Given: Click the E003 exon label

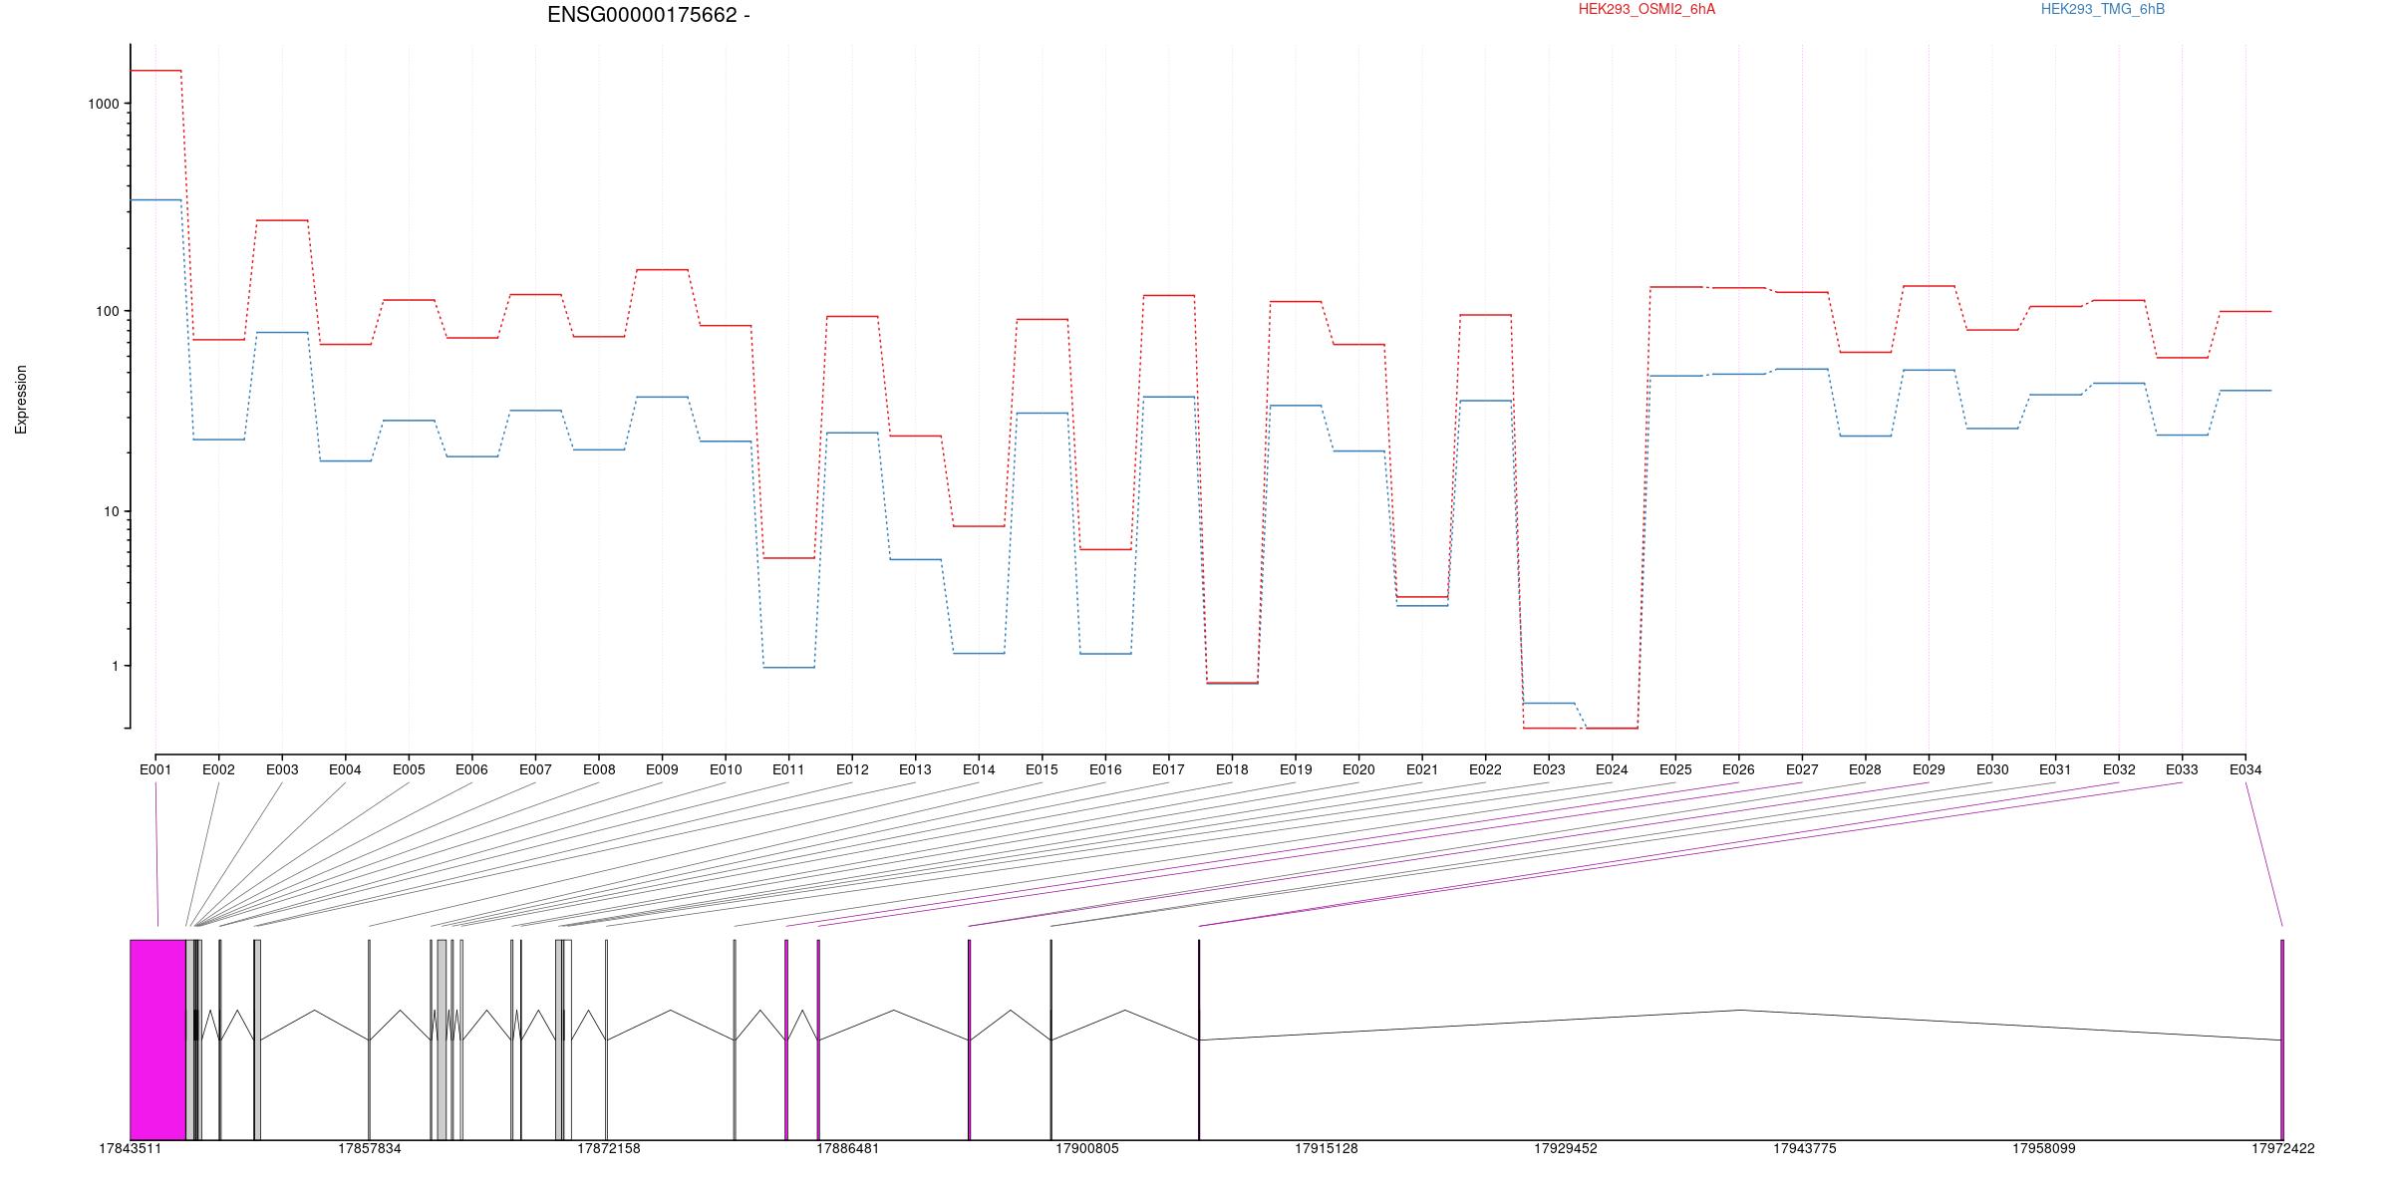Looking at the screenshot, I should click(x=282, y=769).
